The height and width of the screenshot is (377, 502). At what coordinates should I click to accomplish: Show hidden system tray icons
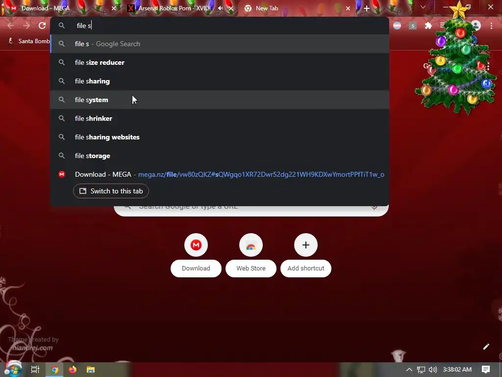pos(409,370)
